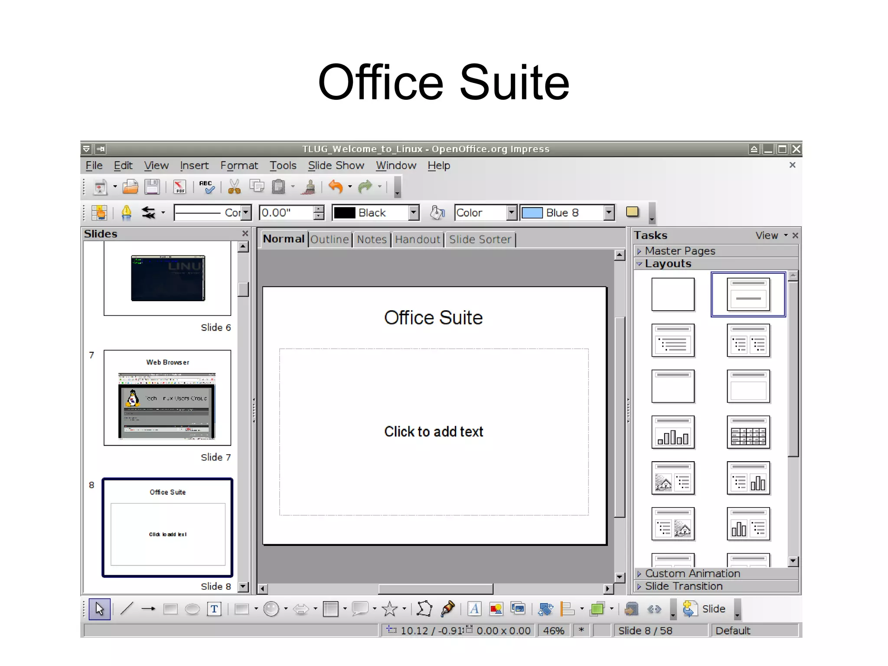Select Slide 7 Web Browser thumbnail
This screenshot has height=666, width=888.
pos(167,398)
